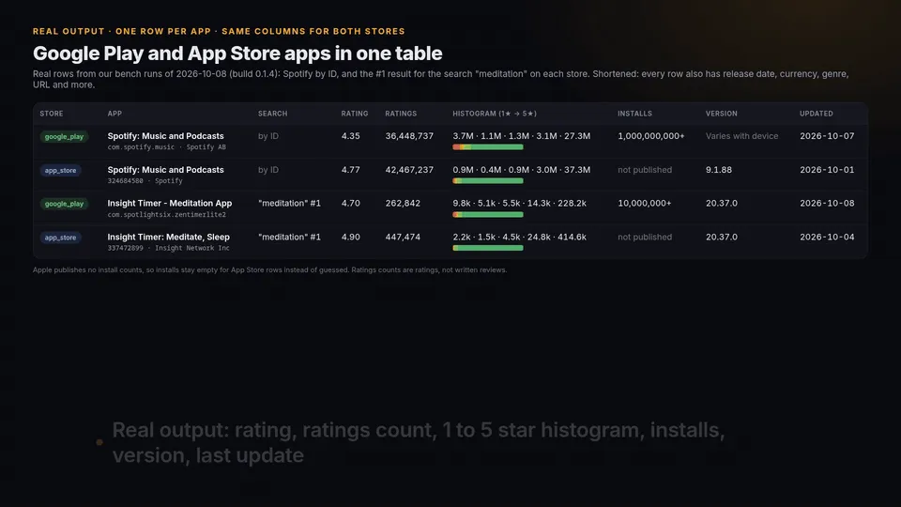Click histogram bar under 9.8k · 5.1k values
The height and width of the screenshot is (507, 901).
(488, 214)
